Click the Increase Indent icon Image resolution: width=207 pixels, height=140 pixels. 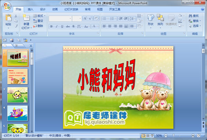point(126,19)
